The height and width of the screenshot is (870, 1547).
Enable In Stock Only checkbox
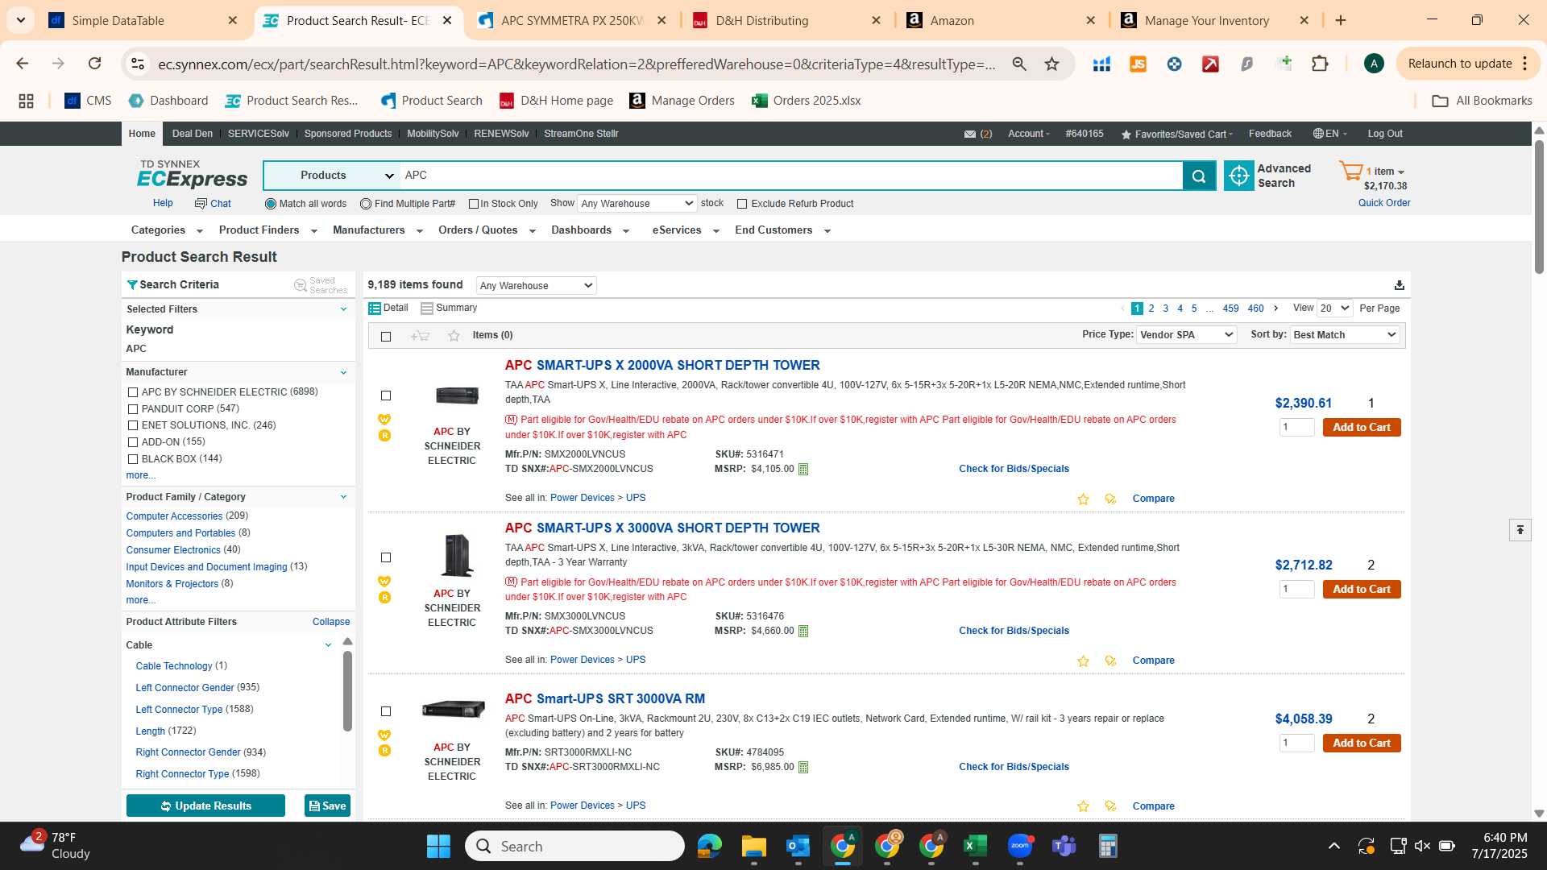click(474, 205)
